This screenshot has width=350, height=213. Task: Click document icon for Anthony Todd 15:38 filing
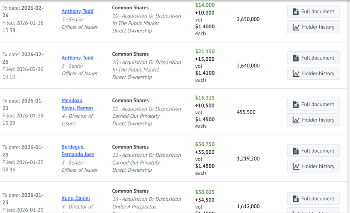295,12
